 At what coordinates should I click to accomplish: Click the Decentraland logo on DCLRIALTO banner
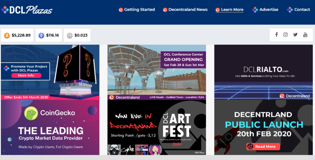[x=295, y=96]
